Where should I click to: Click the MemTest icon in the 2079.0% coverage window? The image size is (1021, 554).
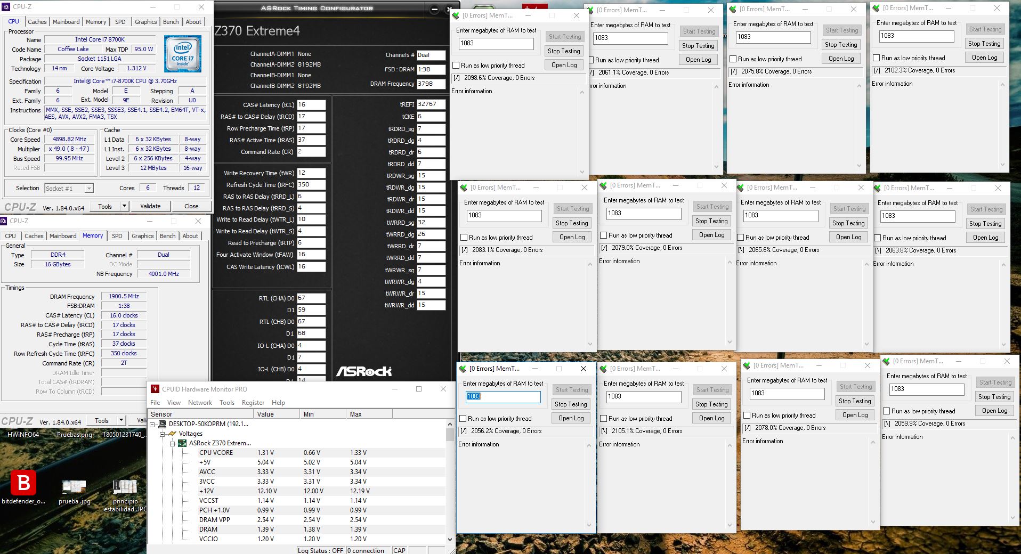[x=604, y=185]
